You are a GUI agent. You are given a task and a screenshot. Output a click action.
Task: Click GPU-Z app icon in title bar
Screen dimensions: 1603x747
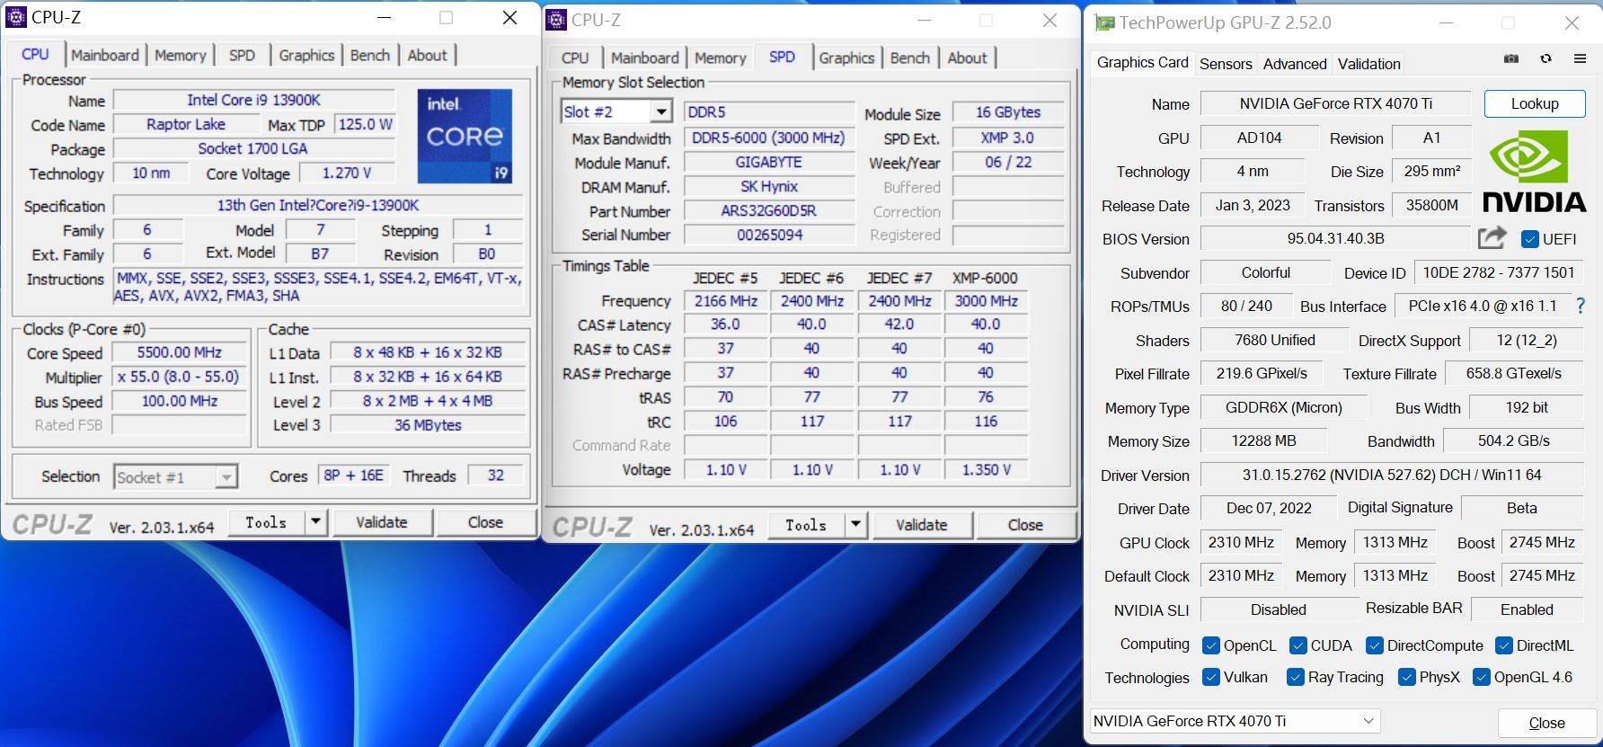(1104, 23)
